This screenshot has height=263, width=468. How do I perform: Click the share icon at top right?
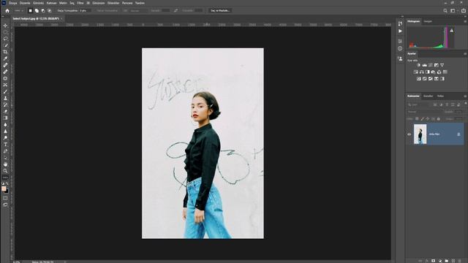[x=464, y=11]
